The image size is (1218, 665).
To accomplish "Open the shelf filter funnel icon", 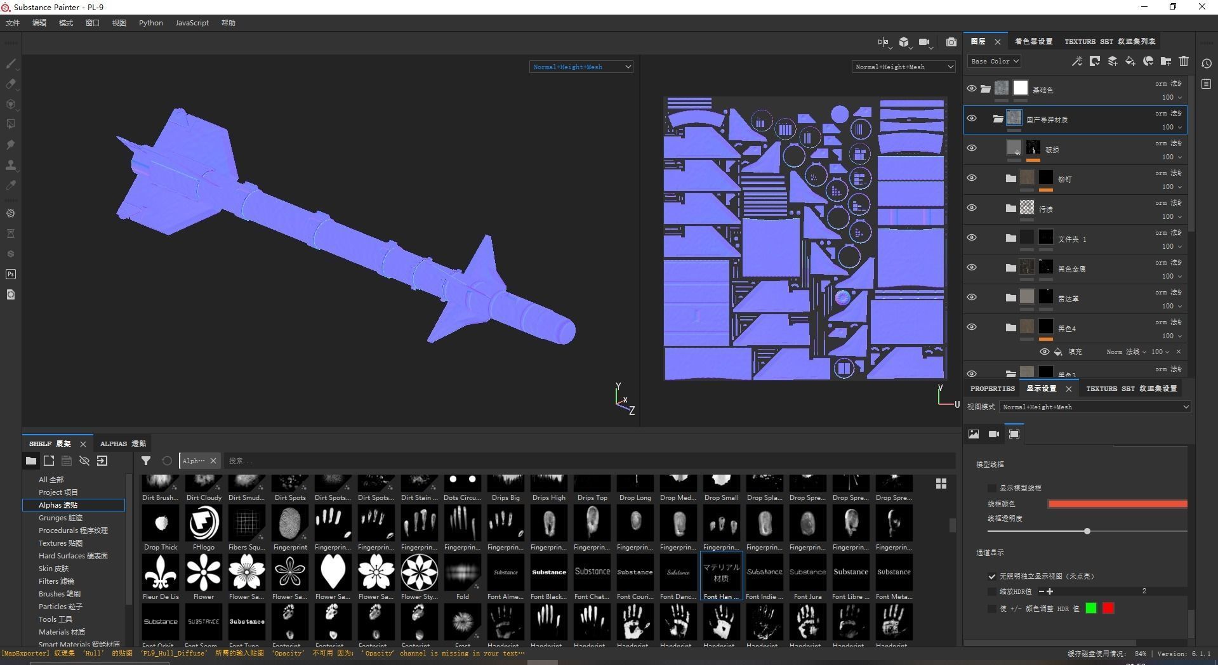I will (146, 461).
